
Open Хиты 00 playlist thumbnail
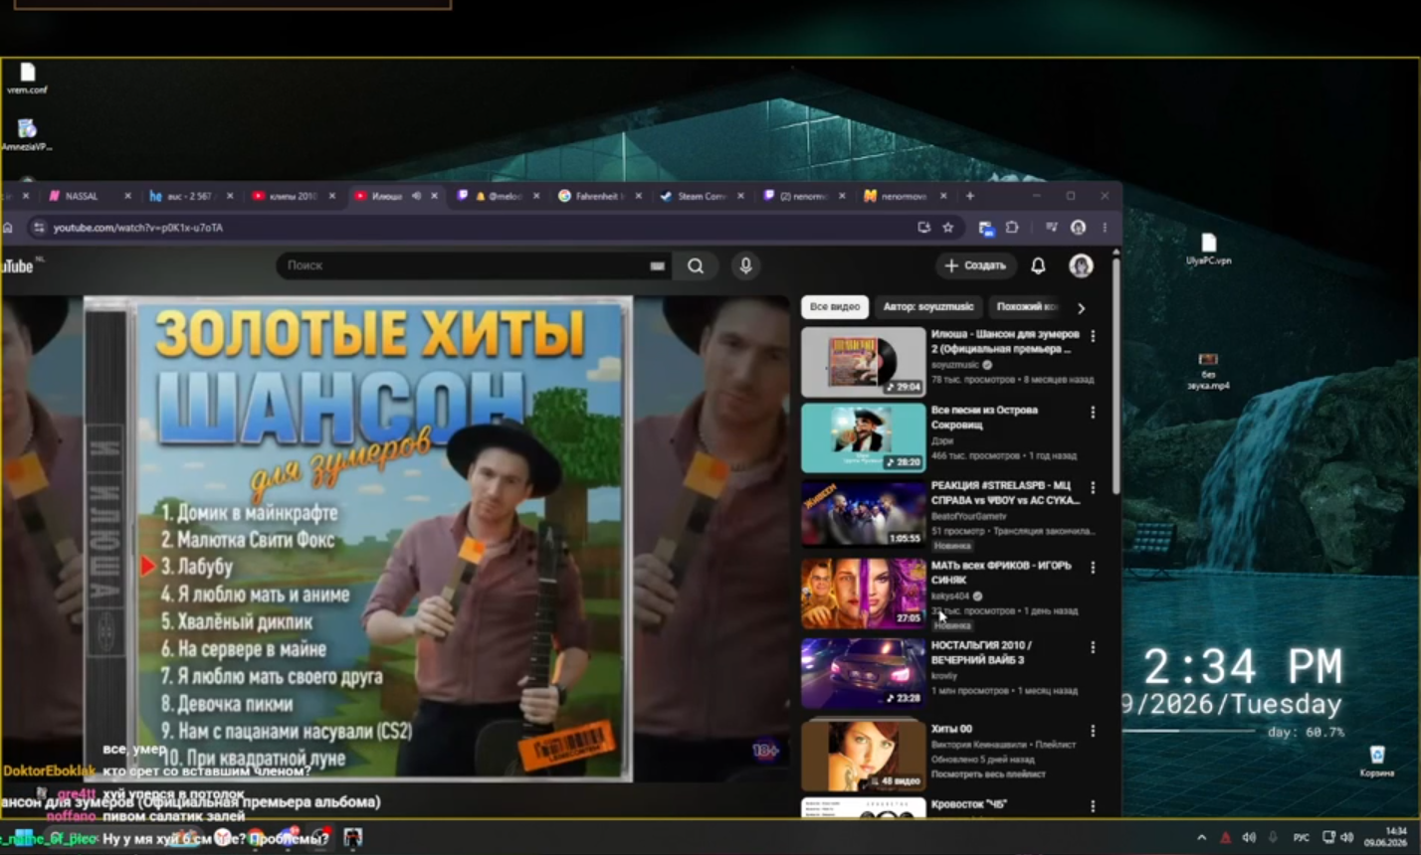click(x=863, y=755)
